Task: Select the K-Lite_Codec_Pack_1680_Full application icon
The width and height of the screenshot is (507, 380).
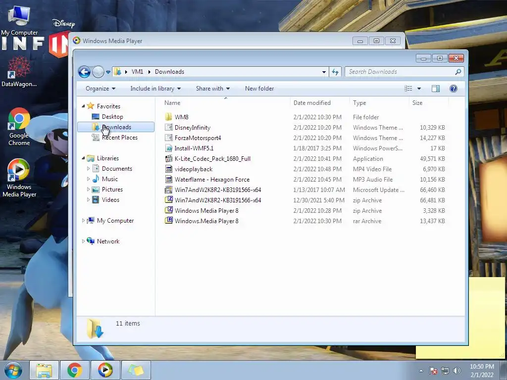Action: (168, 159)
